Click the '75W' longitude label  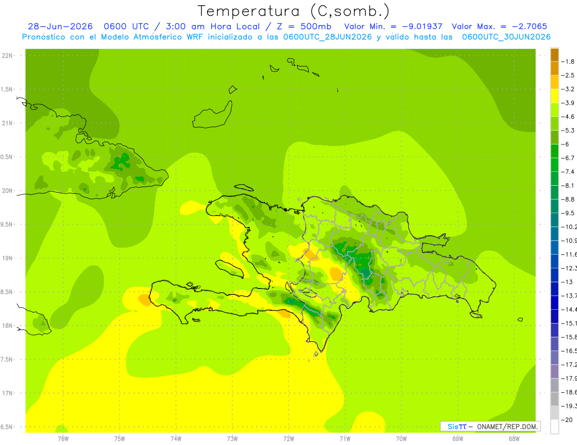point(120,438)
